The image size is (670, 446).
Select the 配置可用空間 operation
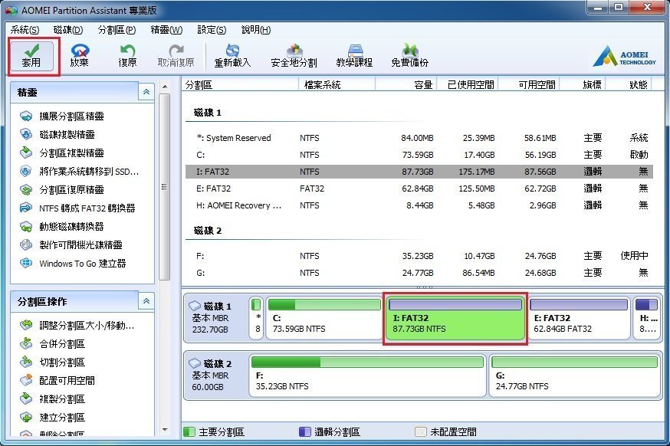click(57, 381)
